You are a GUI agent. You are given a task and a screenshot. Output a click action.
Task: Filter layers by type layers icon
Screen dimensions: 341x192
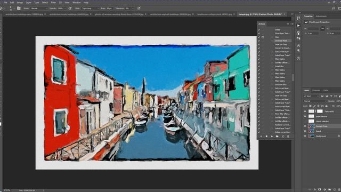click(331, 96)
